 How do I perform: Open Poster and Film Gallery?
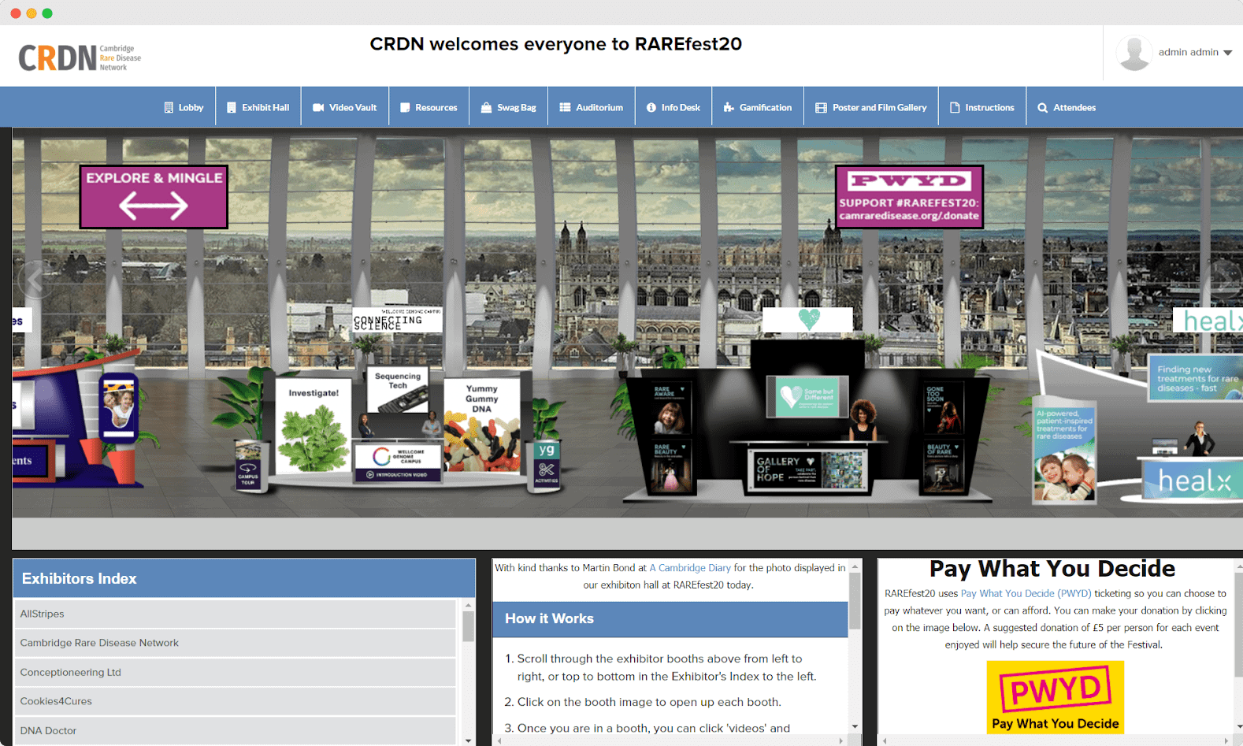click(x=871, y=107)
